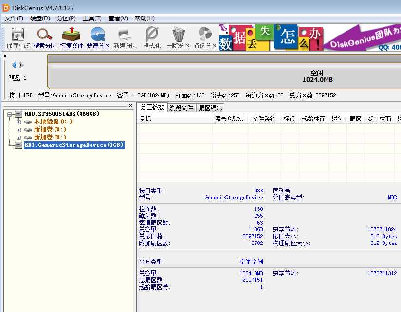This screenshot has width=401, height=312.
Task: Click the purple DiskGenius团队 banner
Action: click(362, 37)
